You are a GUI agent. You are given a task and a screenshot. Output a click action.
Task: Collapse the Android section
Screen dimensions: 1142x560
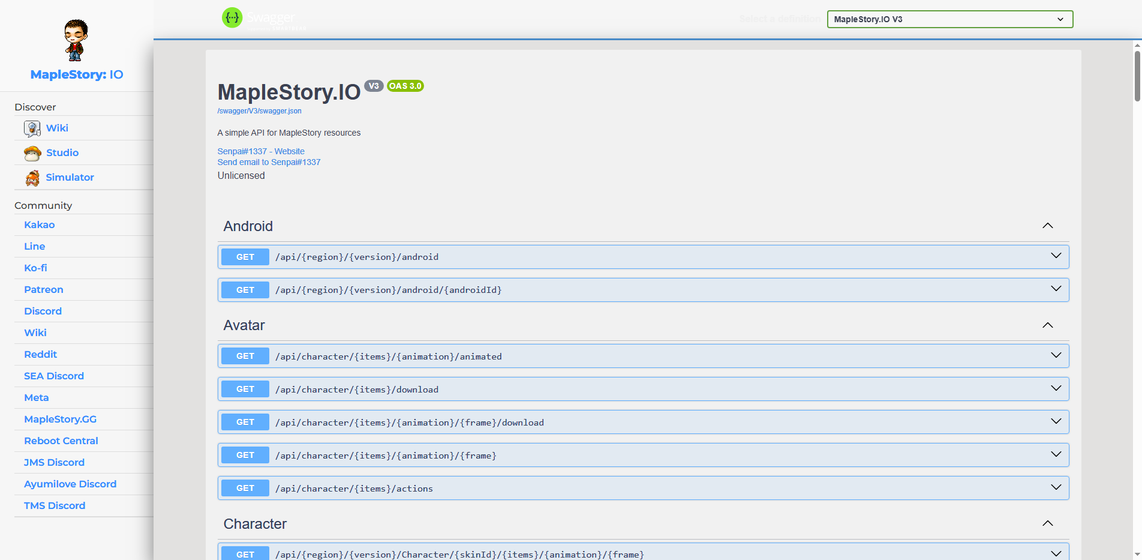[x=1048, y=226]
